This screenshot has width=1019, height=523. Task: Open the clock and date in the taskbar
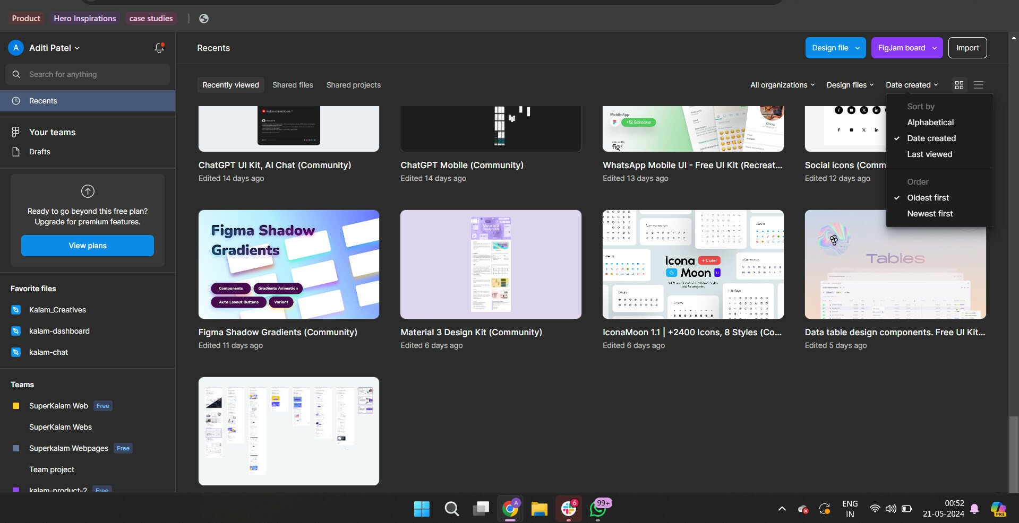coord(943,509)
